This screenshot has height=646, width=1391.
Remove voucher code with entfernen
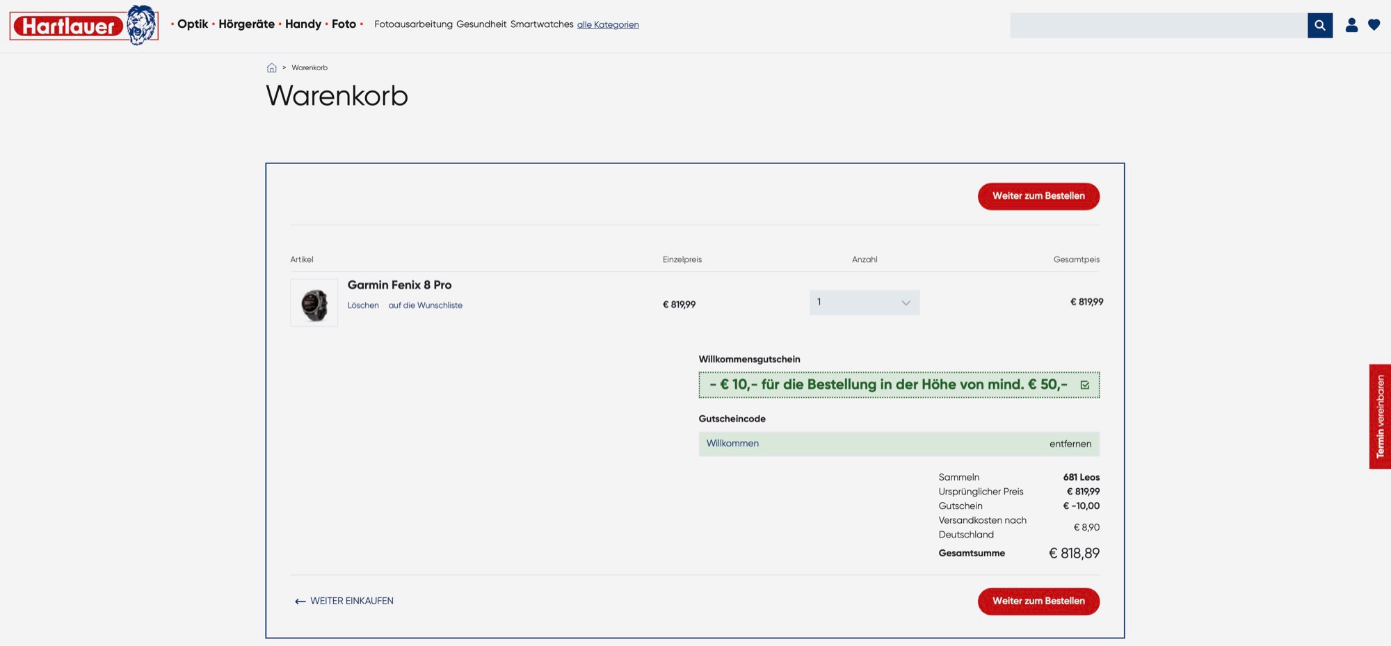tap(1070, 444)
